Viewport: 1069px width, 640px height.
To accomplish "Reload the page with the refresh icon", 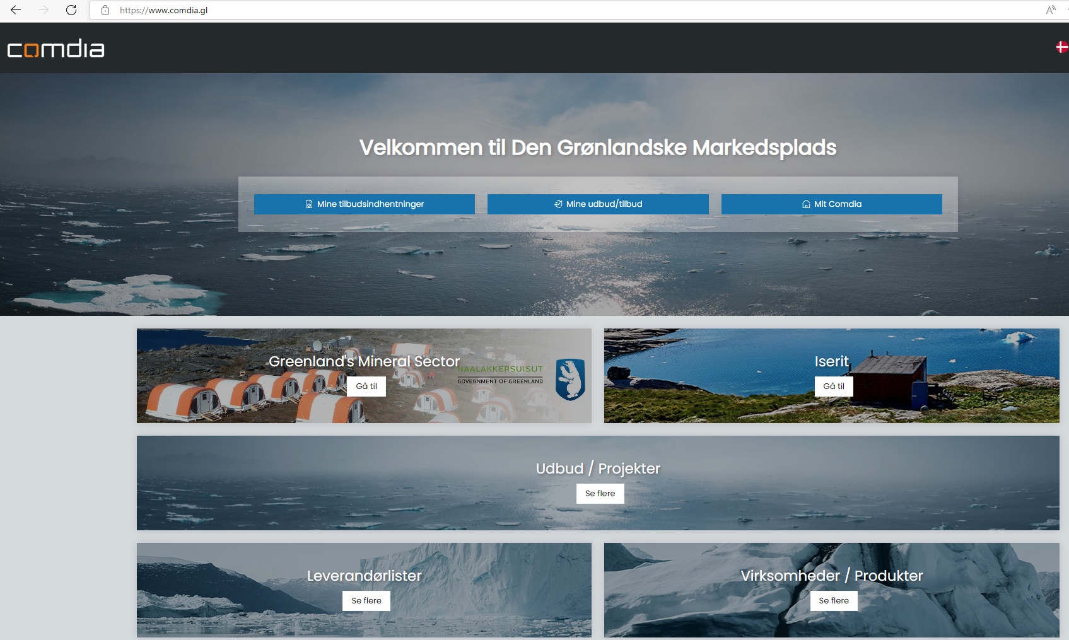I will [71, 10].
